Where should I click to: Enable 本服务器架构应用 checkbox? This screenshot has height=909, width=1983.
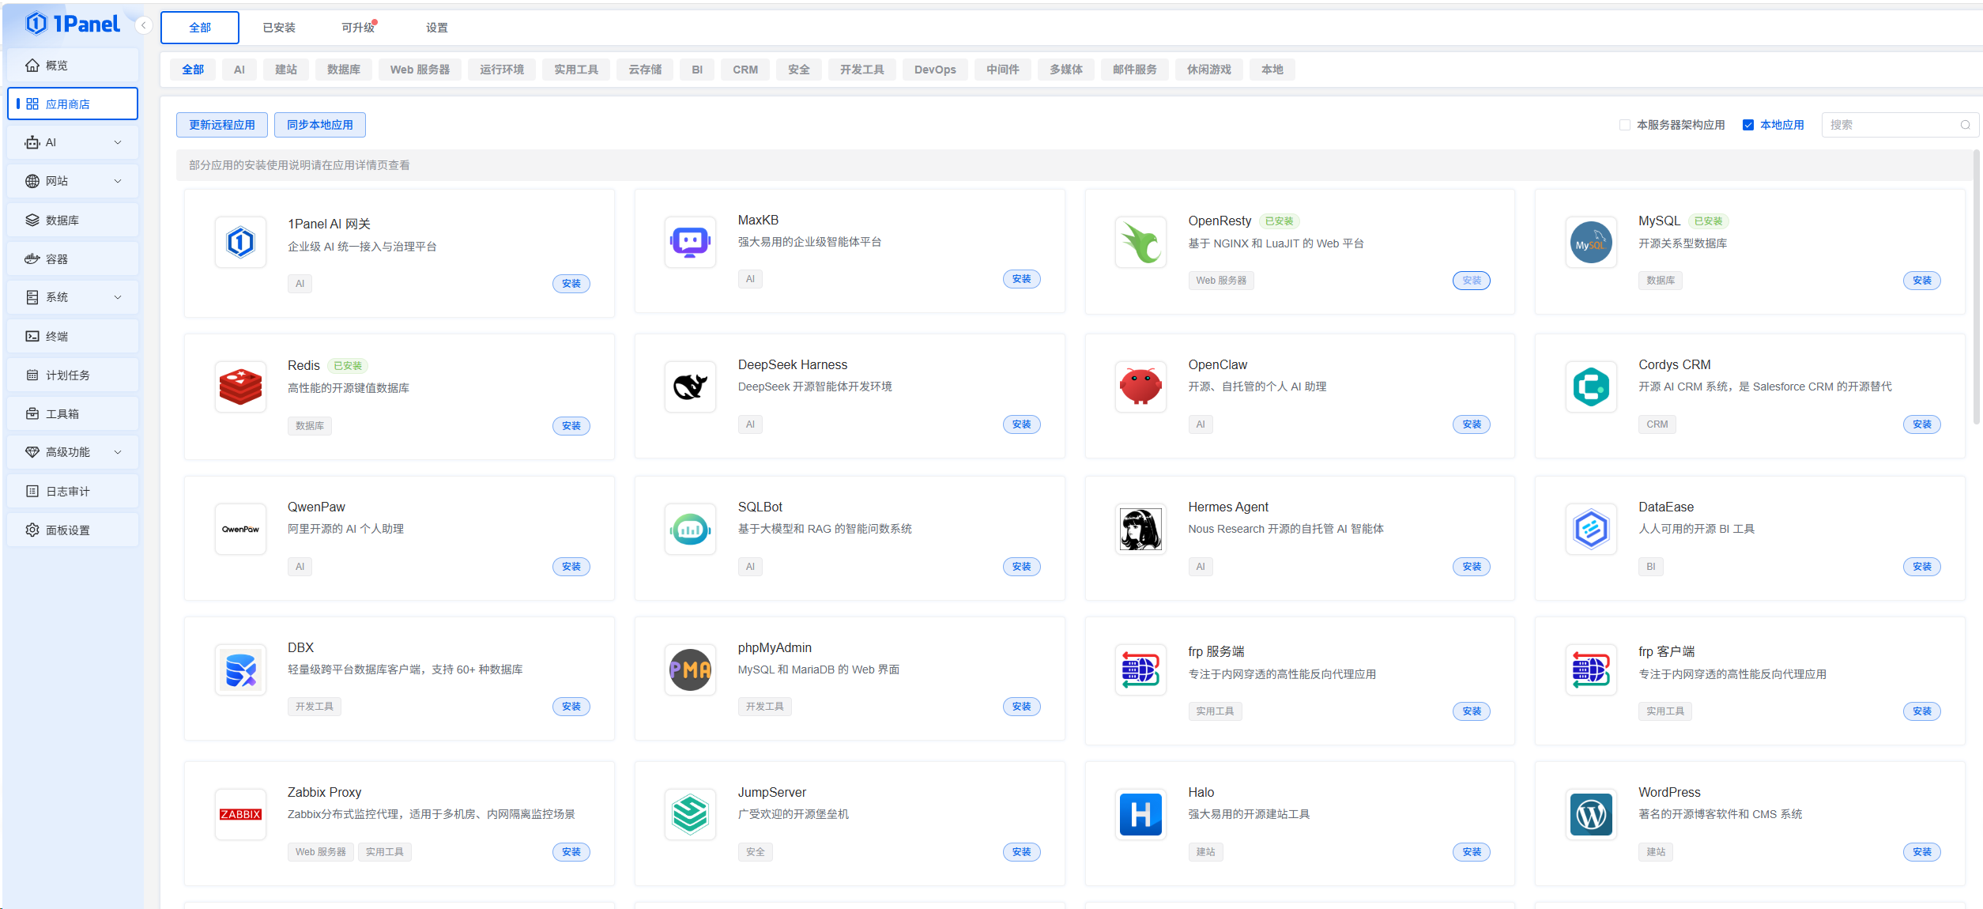pos(1625,125)
